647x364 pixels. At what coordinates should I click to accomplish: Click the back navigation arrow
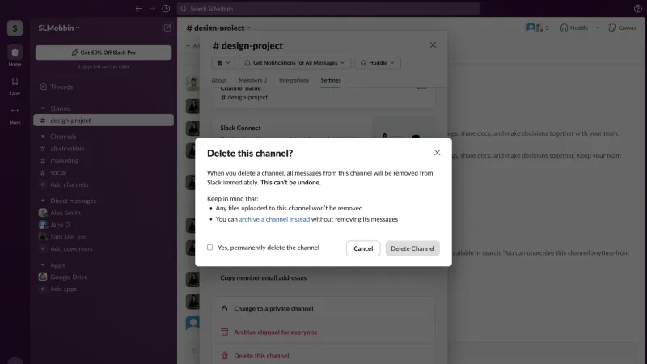[138, 8]
